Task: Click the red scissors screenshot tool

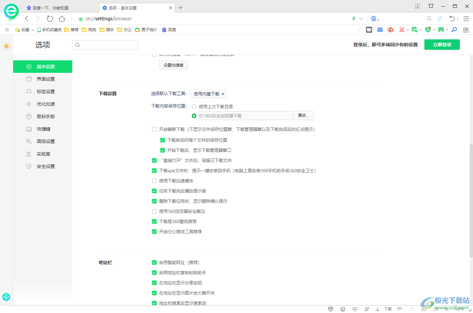Action: click(x=401, y=30)
